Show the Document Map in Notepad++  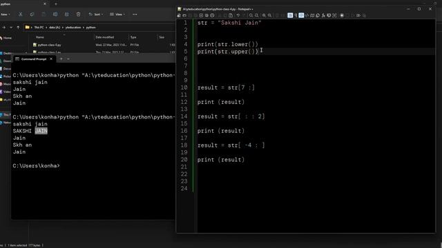[x=312, y=15]
